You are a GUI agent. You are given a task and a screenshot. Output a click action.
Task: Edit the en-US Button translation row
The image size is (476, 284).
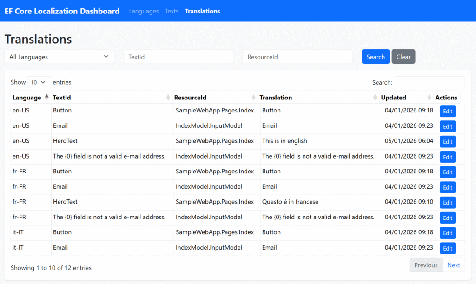tap(447, 112)
